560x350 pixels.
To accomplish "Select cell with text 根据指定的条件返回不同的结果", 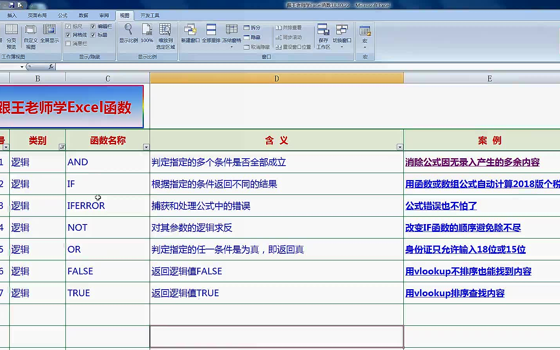I will (277, 184).
